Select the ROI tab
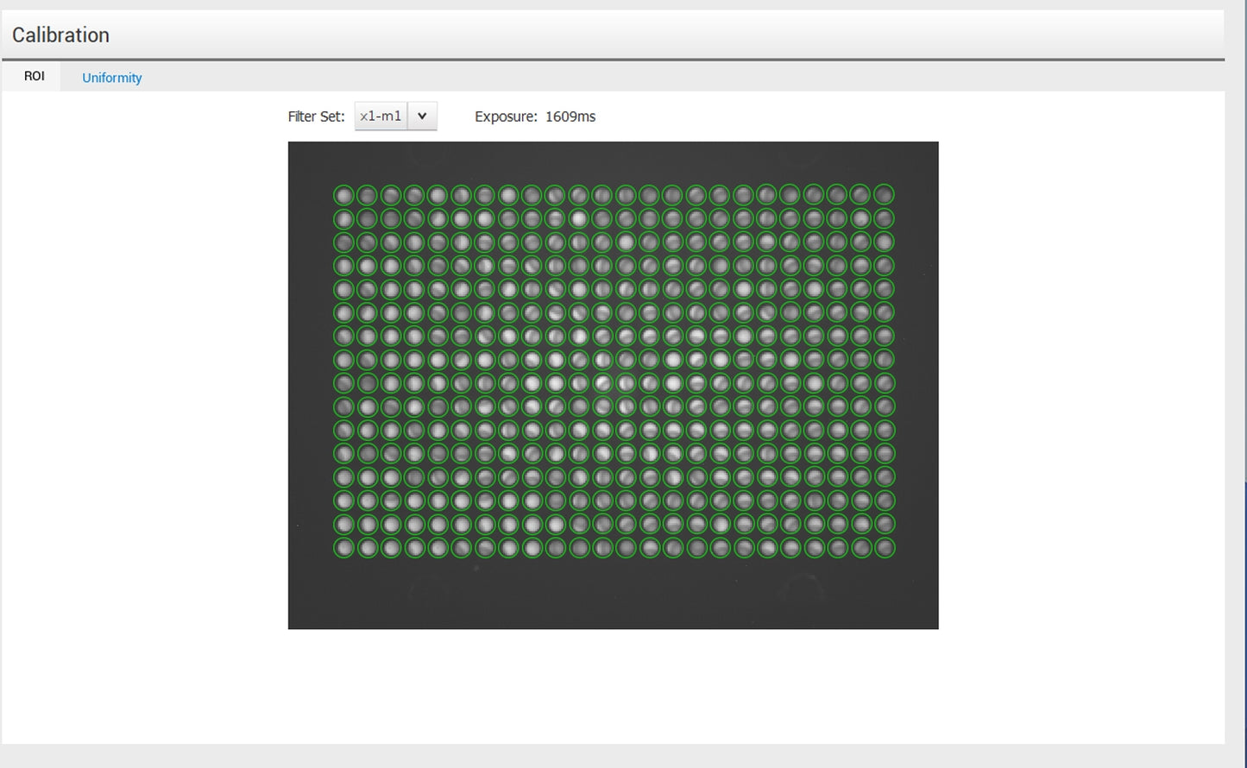The image size is (1247, 768). [34, 76]
